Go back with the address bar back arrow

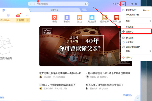[30, 4]
